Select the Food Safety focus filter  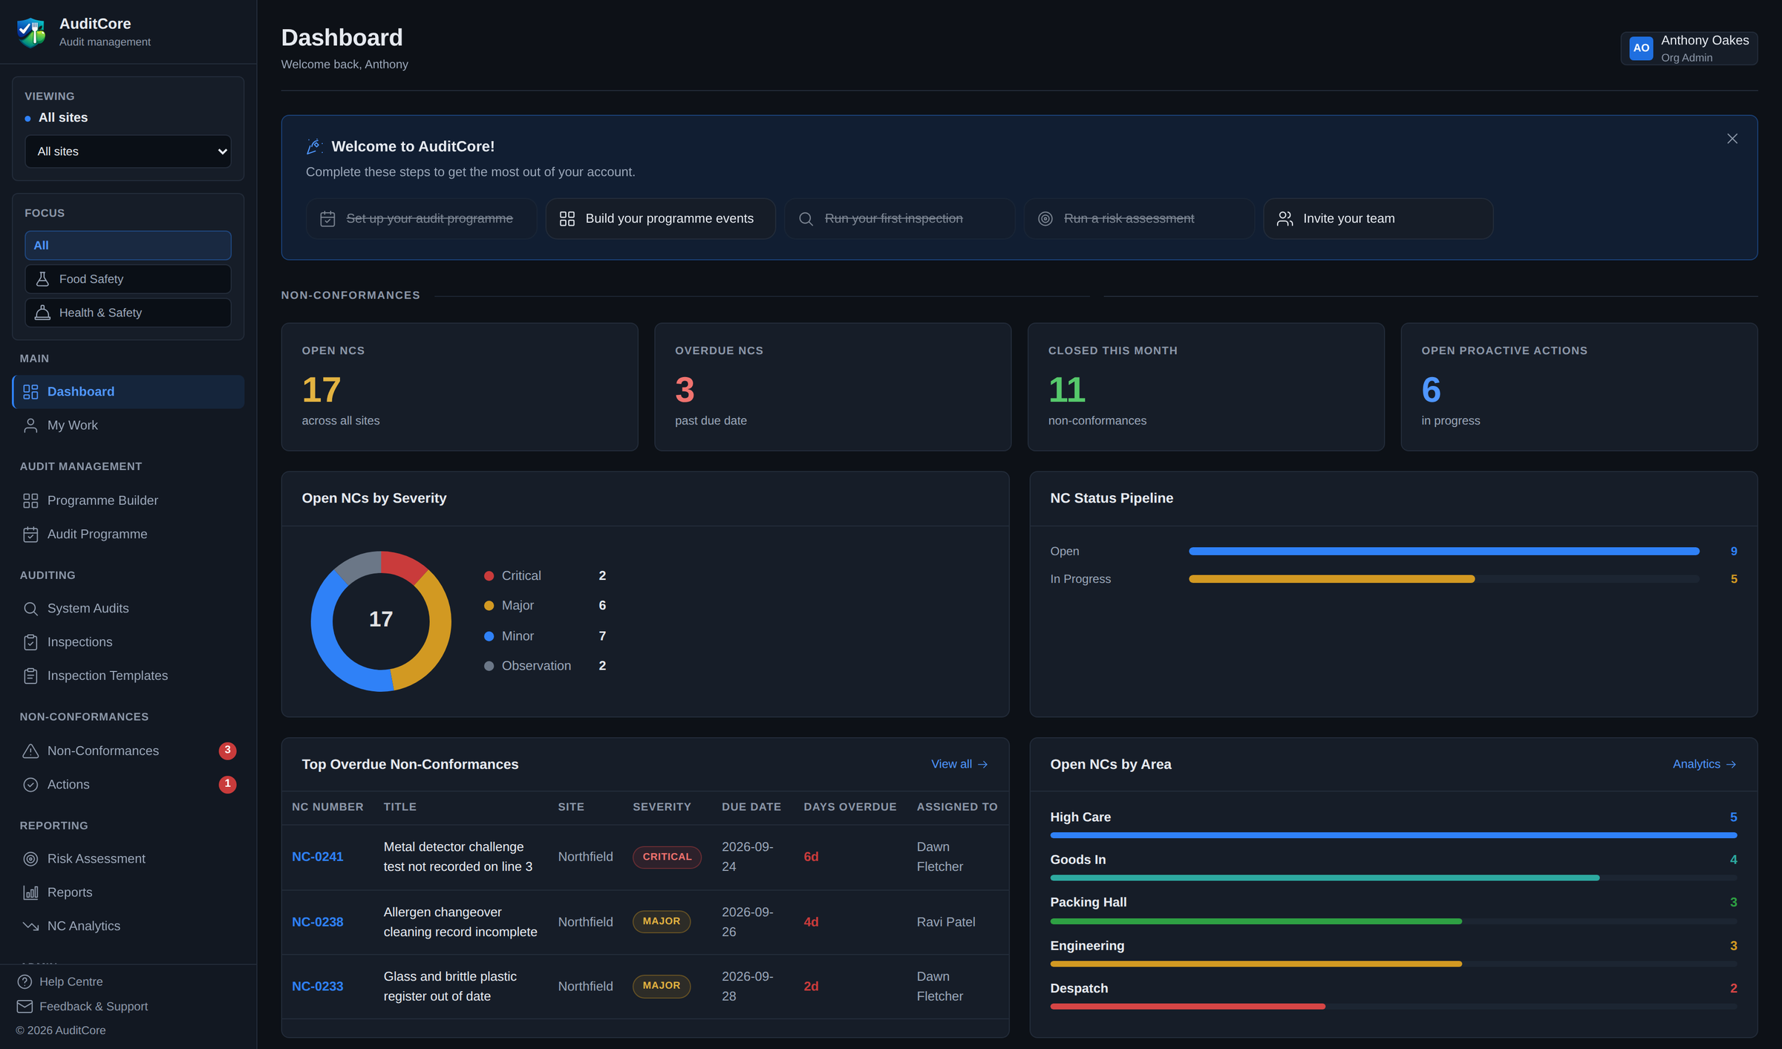click(x=128, y=279)
